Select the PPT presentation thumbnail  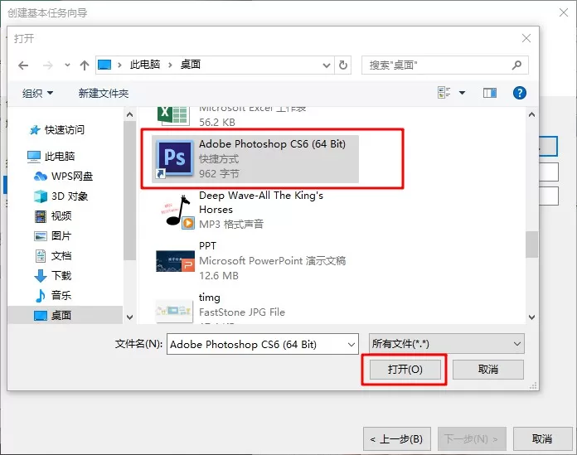(x=175, y=262)
